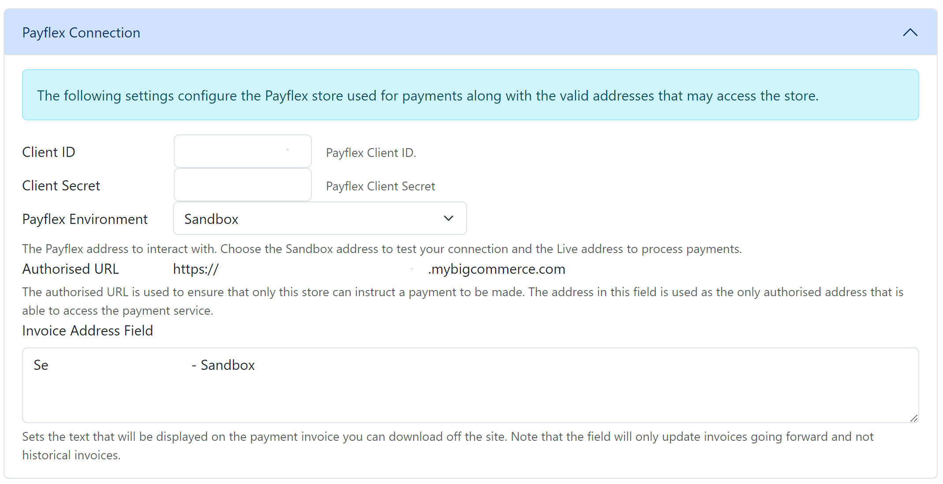Click the 'Payflex Client Secret' hint text
The width and height of the screenshot is (943, 484).
(x=380, y=186)
